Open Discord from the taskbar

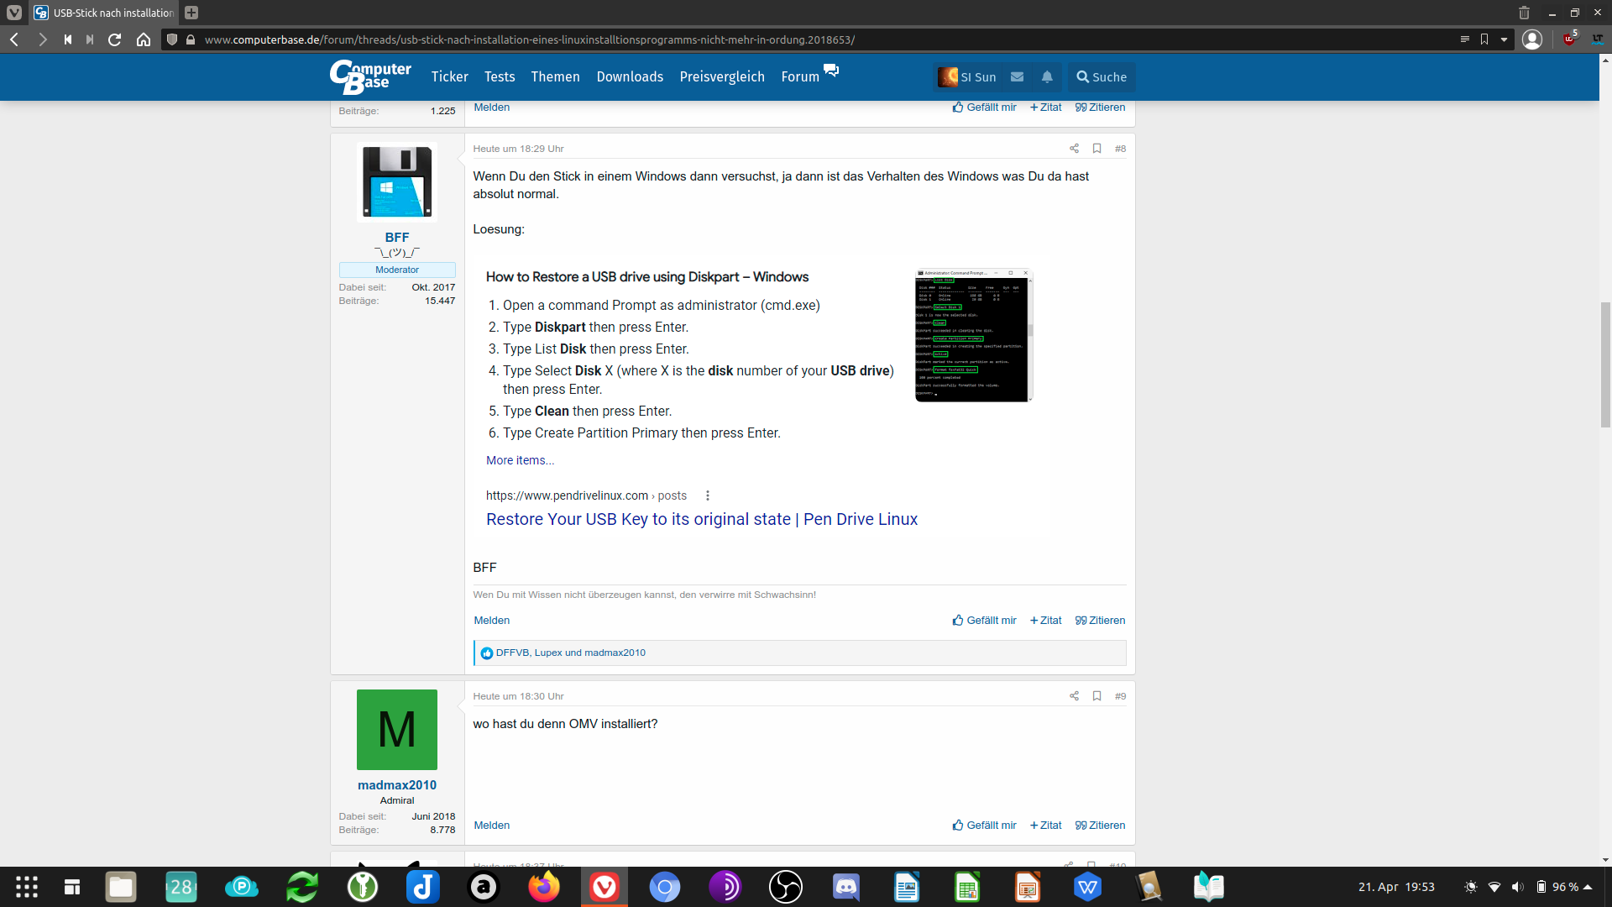point(846,887)
